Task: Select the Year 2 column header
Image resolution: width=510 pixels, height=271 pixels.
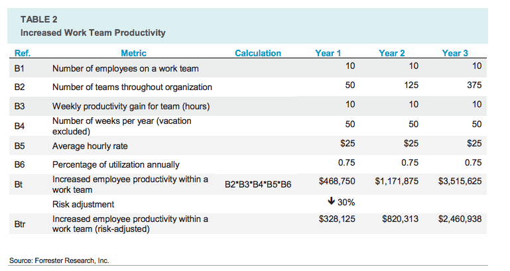Action: 392,53
